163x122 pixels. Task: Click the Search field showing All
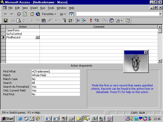(x=56, y=83)
